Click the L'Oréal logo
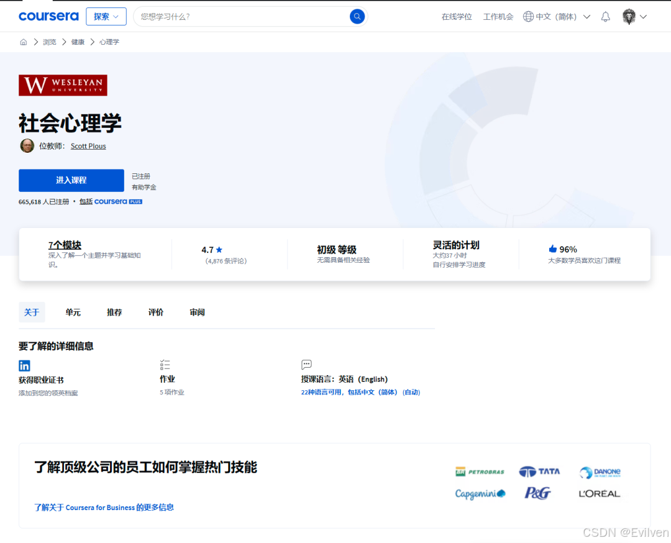The height and width of the screenshot is (543, 671). tap(599, 494)
